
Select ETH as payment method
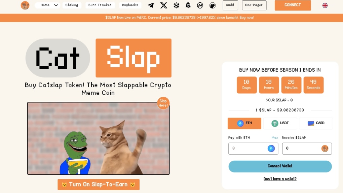tap(244, 123)
